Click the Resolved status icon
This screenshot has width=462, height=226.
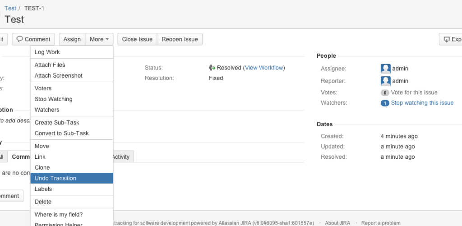tap(212, 68)
